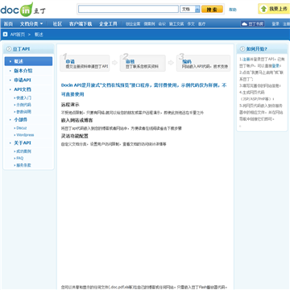Go to 首页 in the nav bar

[8, 24]
